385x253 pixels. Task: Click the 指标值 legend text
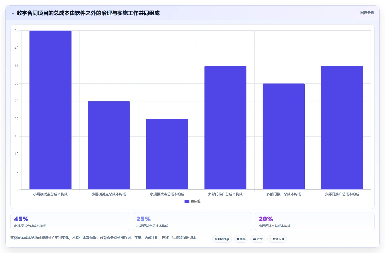pyautogui.click(x=196, y=201)
